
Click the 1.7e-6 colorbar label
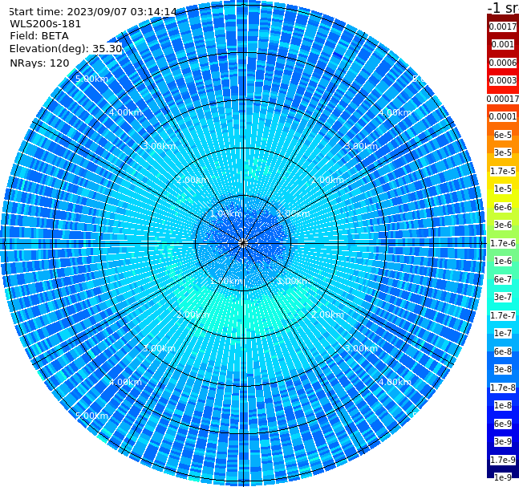coord(503,243)
